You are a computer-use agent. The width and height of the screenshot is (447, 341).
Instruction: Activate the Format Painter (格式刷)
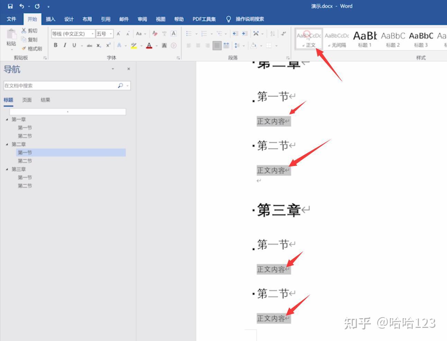[x=31, y=48]
